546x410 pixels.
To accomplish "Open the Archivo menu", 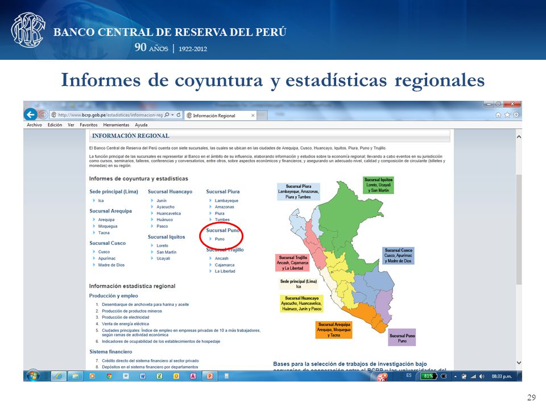I will (x=34, y=125).
